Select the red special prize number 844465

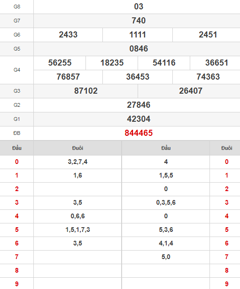point(139,133)
